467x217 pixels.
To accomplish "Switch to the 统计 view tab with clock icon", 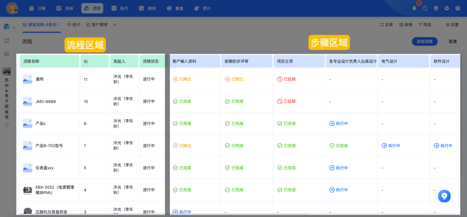I will 74,25.
